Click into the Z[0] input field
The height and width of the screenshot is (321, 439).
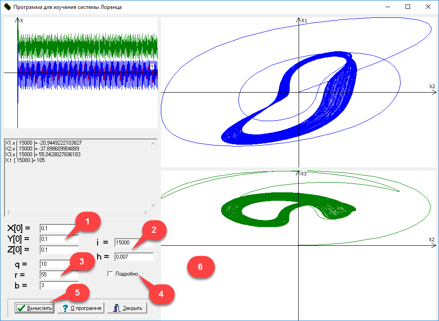pyautogui.click(x=58, y=249)
